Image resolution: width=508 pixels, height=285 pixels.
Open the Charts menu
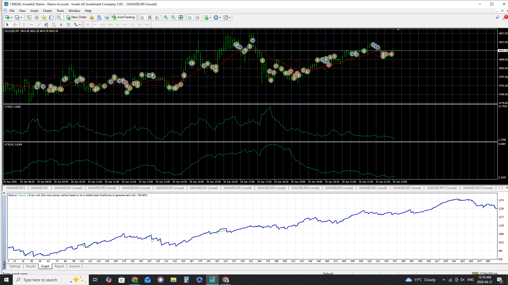pos(47,11)
